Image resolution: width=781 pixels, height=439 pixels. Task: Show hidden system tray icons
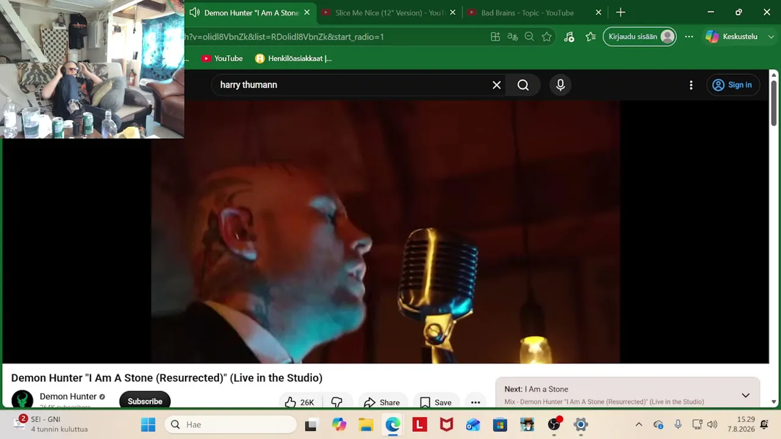[639, 424]
